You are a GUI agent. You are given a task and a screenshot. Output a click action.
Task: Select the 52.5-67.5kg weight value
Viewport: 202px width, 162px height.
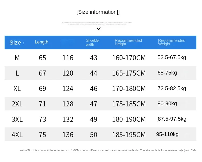[x=172, y=58]
